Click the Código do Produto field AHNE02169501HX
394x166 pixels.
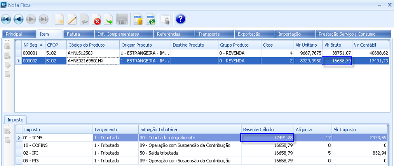tap(92, 61)
